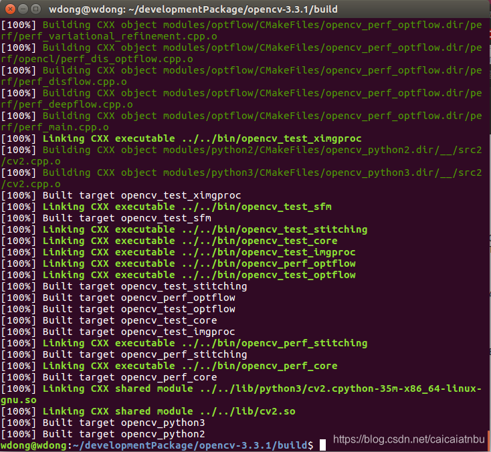Click 'Built target opencv_test_ximgproc' line

tap(121, 195)
